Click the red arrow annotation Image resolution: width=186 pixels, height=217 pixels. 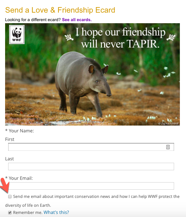click(x=5, y=186)
